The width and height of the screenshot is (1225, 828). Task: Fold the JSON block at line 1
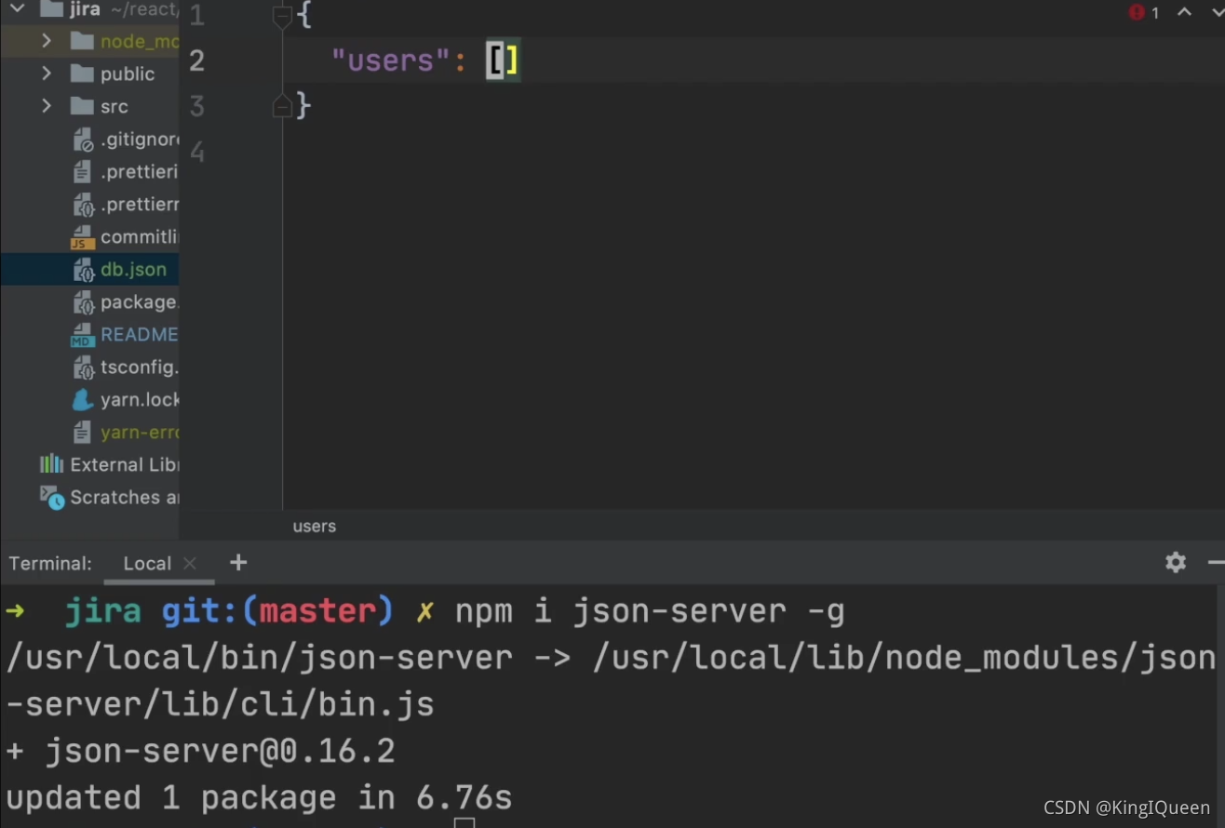point(282,15)
